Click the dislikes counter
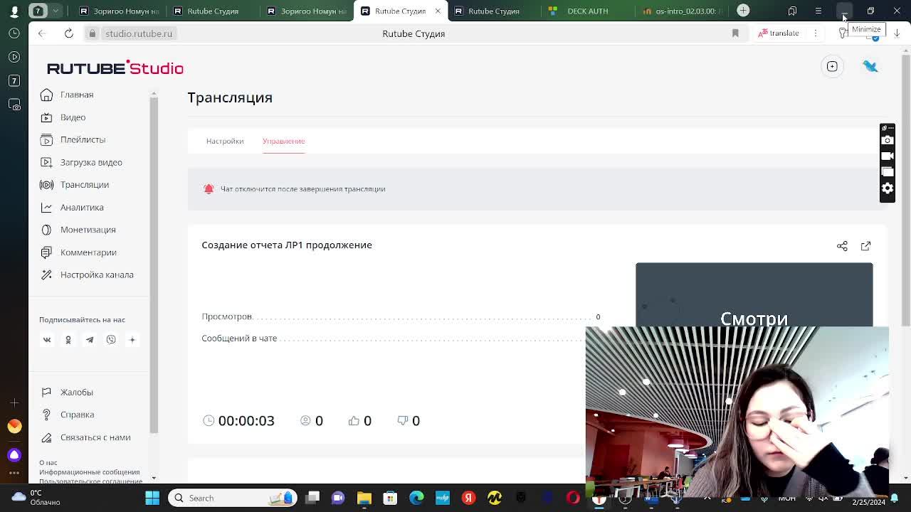Image resolution: width=911 pixels, height=512 pixels. coord(409,420)
